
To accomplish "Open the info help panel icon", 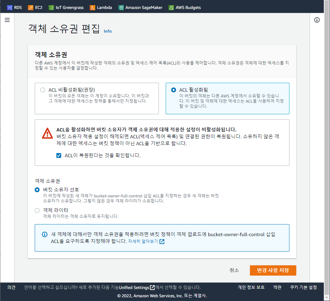I will click(317, 20).
